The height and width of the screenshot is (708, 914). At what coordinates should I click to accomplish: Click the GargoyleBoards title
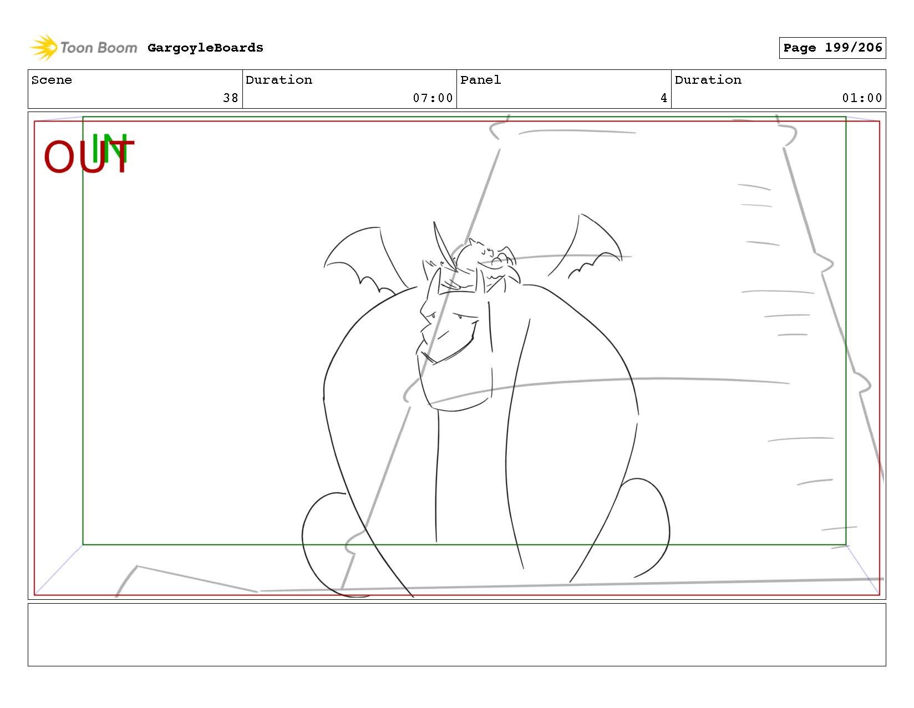point(205,48)
